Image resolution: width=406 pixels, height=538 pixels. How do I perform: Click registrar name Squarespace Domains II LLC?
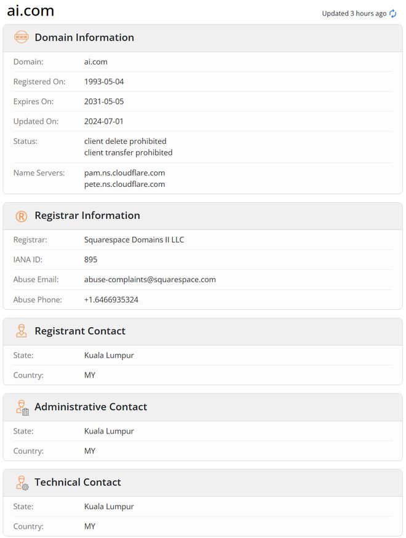pos(134,240)
